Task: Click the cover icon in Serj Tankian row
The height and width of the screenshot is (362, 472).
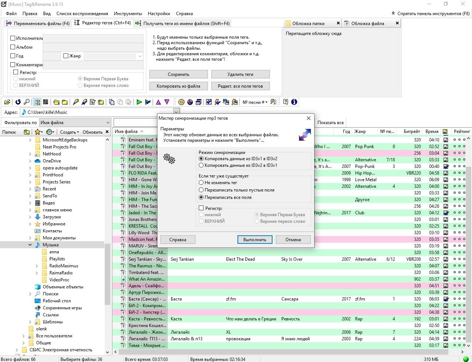Action: click(x=445, y=259)
